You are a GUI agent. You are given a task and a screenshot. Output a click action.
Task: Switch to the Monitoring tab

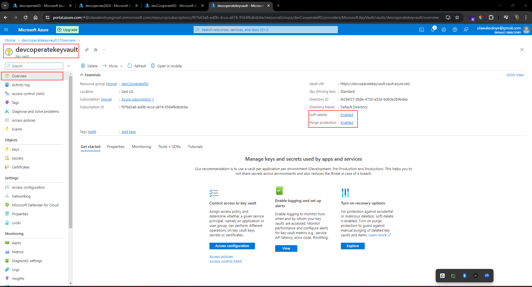click(x=141, y=147)
